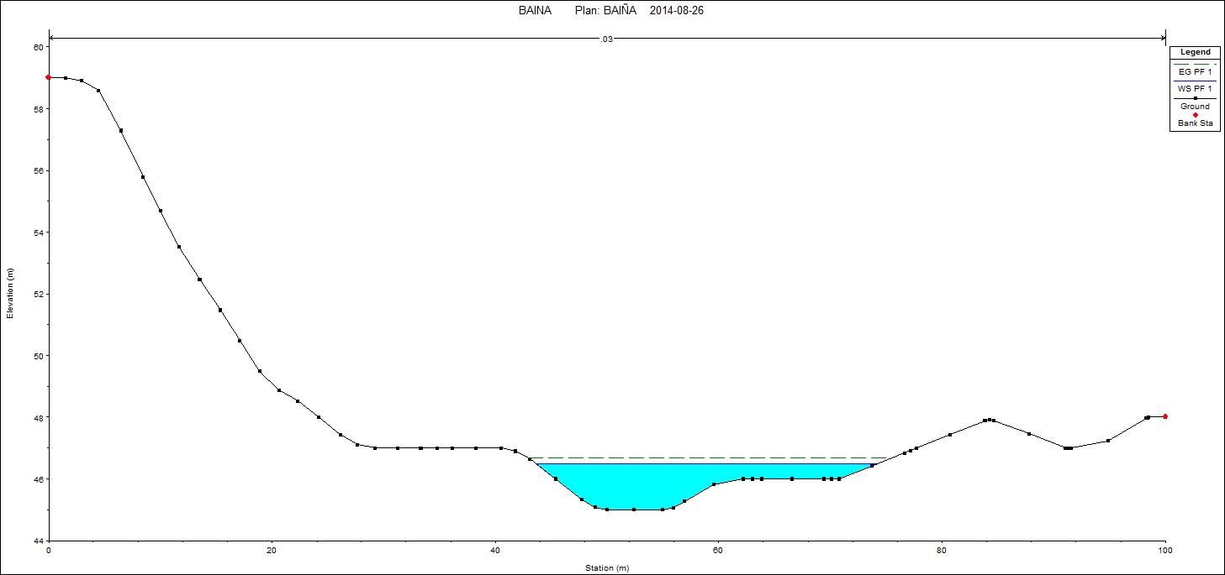Click the '60' label on the station axis
1225x575 pixels.
(718, 551)
